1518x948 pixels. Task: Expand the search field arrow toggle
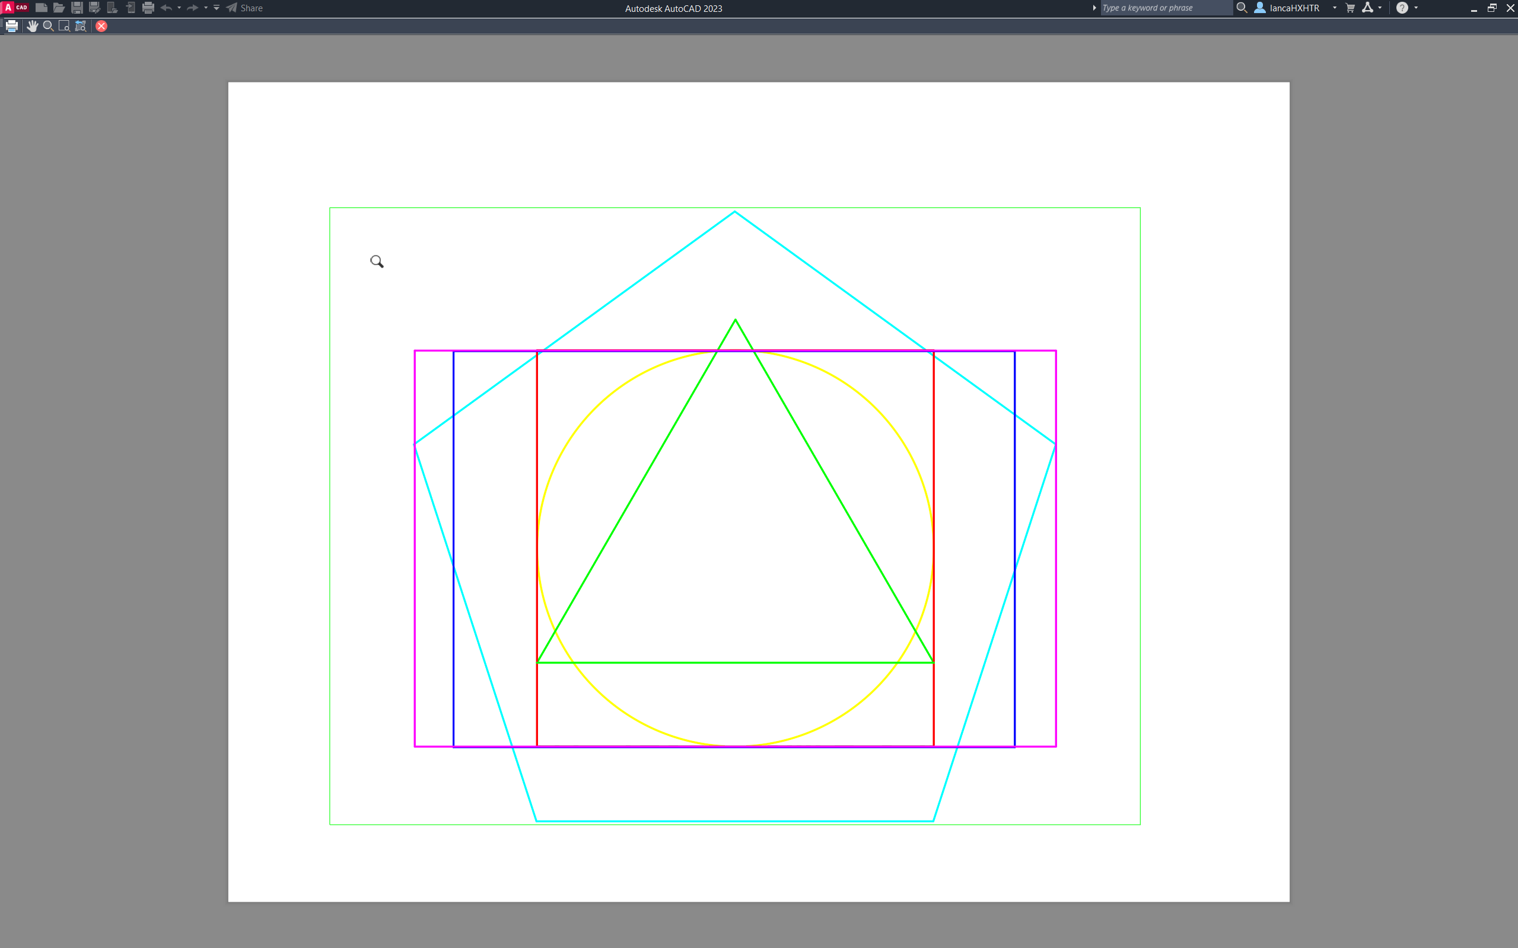click(1094, 8)
